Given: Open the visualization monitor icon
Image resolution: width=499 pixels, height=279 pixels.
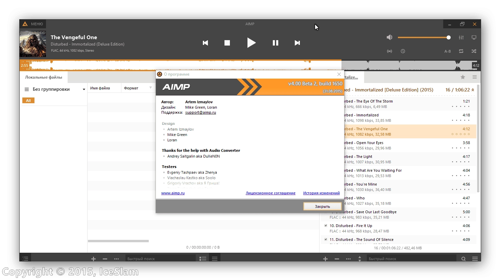Looking at the screenshot, I should point(474,37).
